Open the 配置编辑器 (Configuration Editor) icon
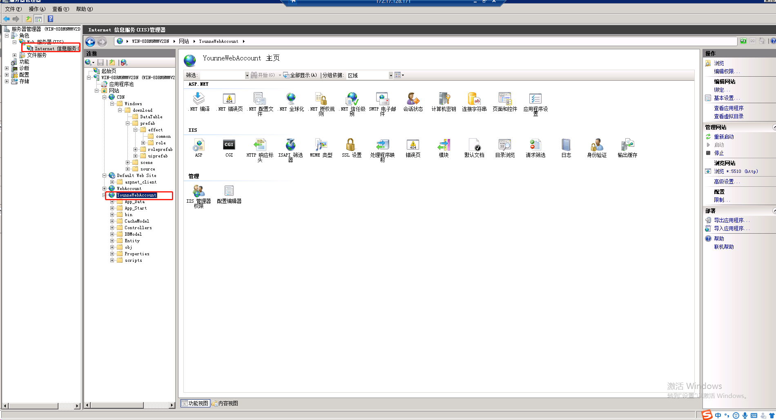 (x=229, y=192)
